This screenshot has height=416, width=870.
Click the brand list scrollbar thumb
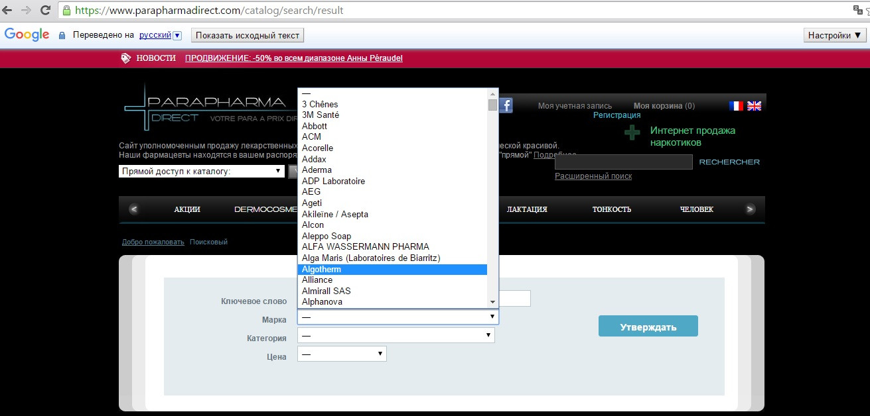[492, 105]
